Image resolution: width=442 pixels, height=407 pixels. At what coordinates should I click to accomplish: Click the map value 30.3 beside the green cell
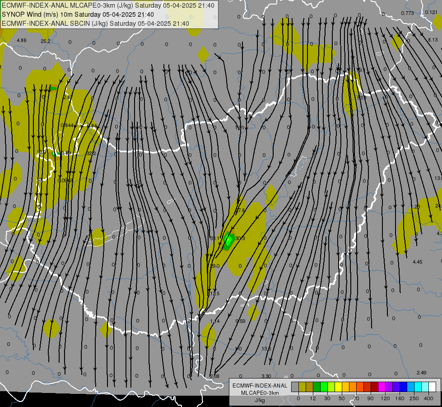pyautogui.click(x=240, y=238)
